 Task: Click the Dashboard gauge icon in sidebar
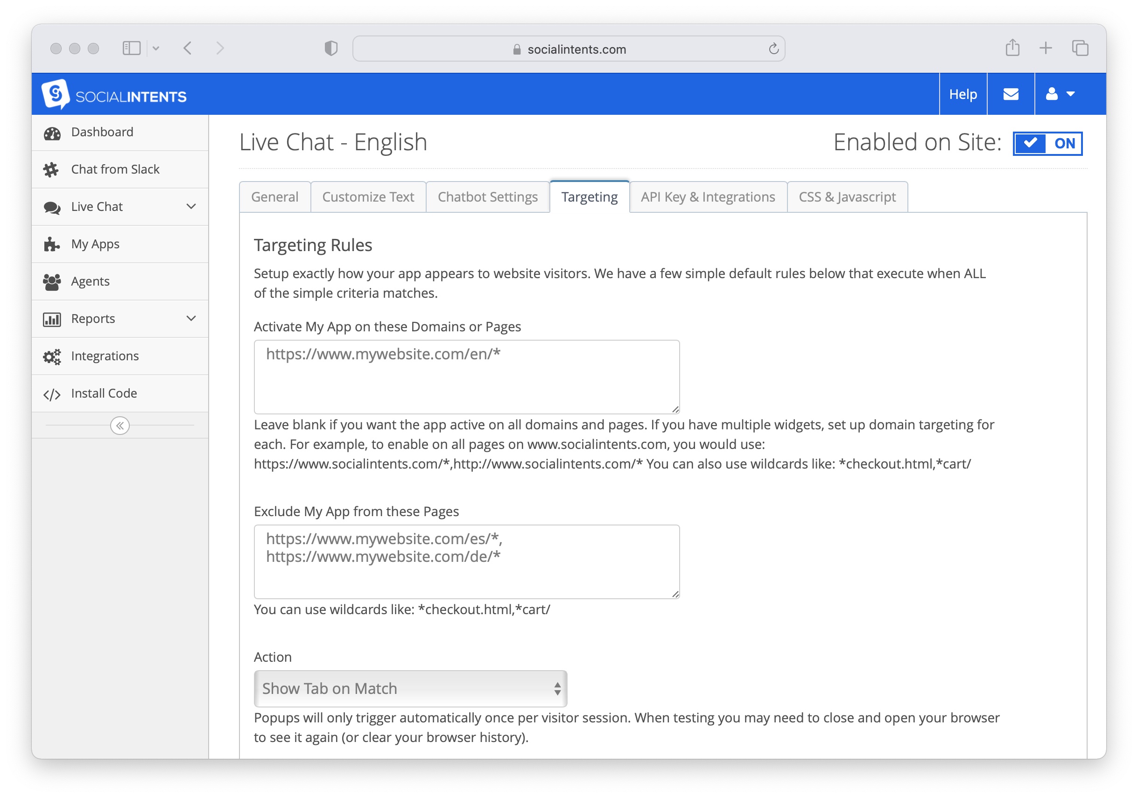coord(52,133)
